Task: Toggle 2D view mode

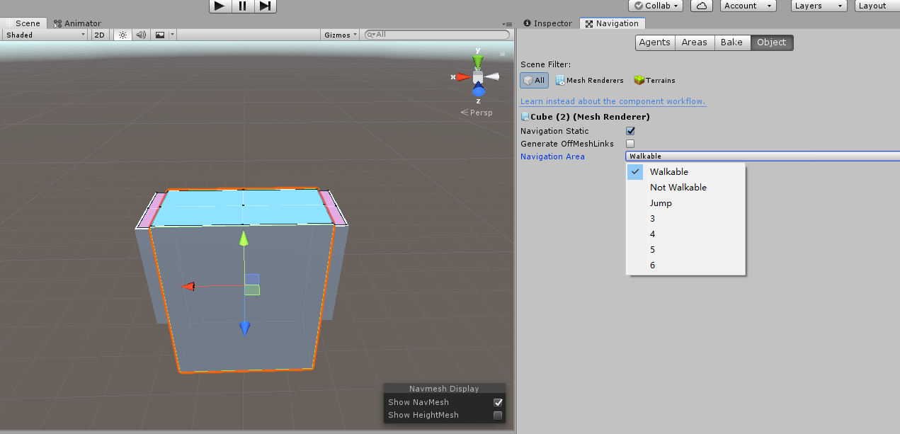Action: point(100,35)
